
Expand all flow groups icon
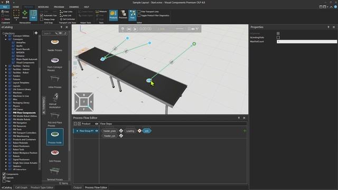(x=79, y=123)
